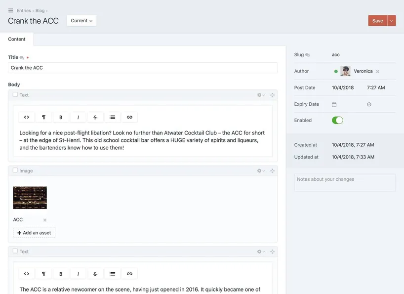Toggle HTML code view in last Text block
This screenshot has width=404, height=294.
coord(27,274)
